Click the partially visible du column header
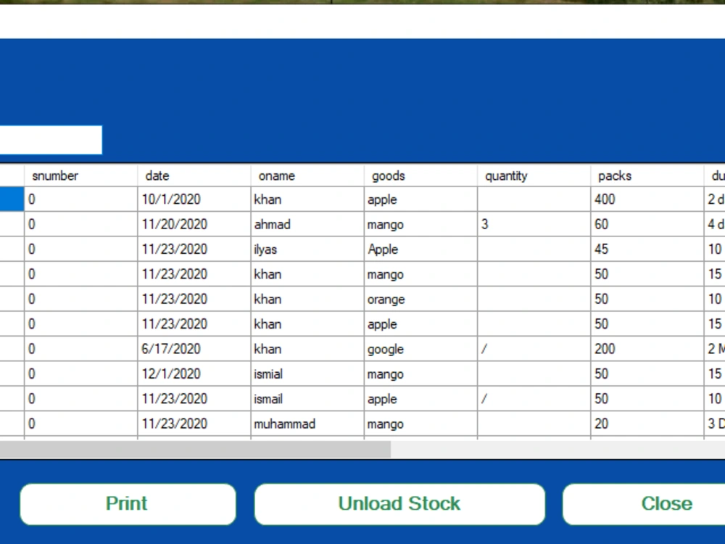 coord(717,176)
